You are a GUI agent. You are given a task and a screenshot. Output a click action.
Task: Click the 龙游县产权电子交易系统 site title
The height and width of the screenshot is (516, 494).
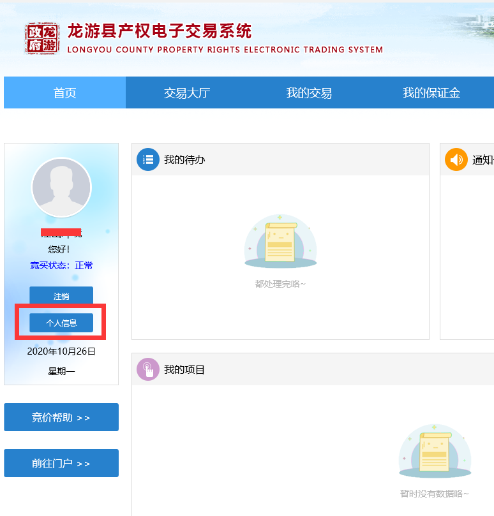pos(160,31)
